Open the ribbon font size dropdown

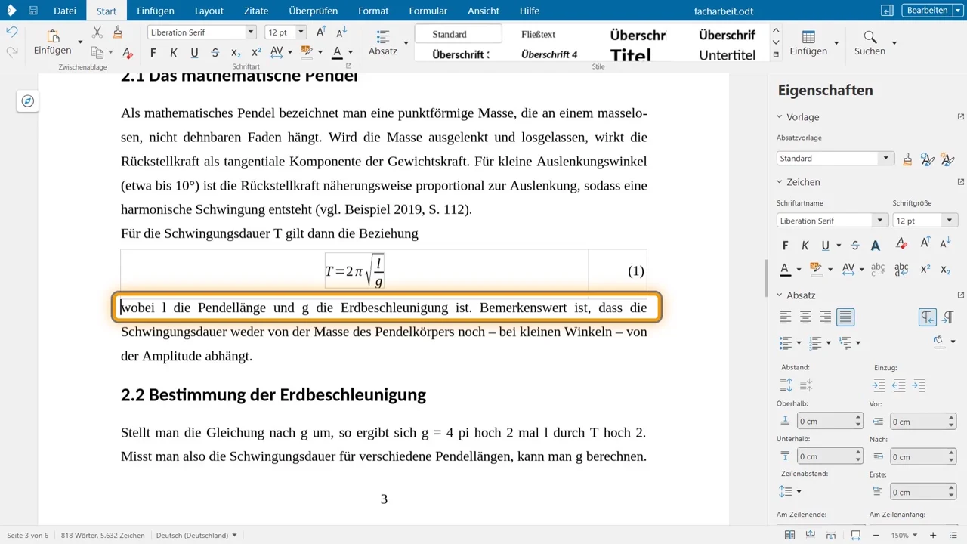click(x=301, y=32)
